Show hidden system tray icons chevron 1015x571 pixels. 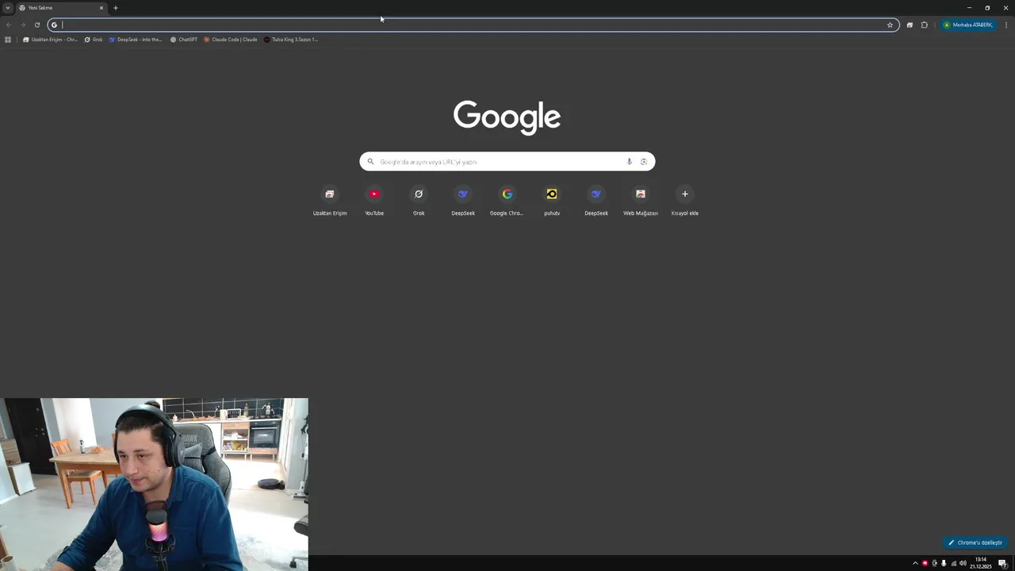[915, 563]
